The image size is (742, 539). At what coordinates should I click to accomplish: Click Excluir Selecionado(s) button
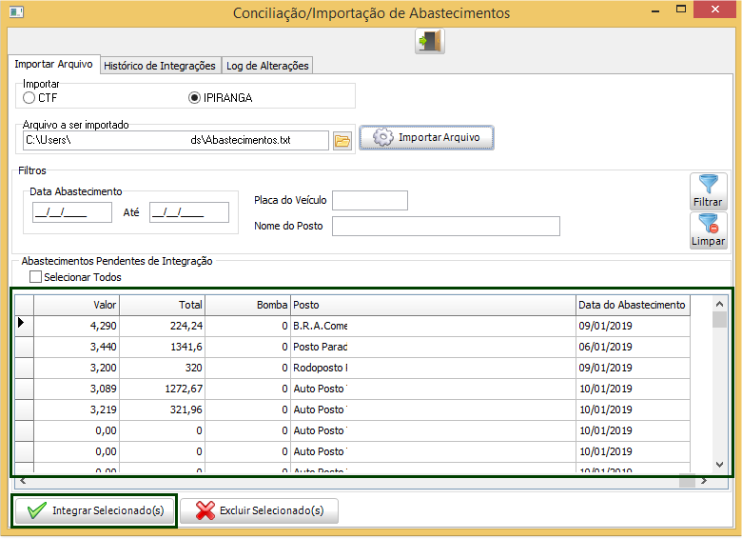(259, 510)
